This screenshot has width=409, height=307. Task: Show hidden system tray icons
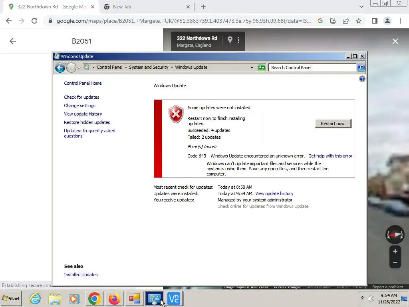(x=362, y=298)
